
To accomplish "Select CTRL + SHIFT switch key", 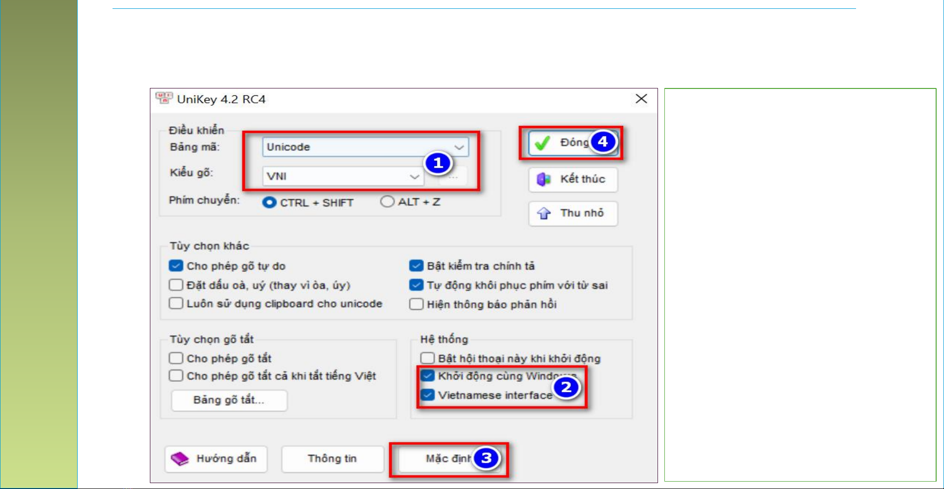I will (x=269, y=202).
